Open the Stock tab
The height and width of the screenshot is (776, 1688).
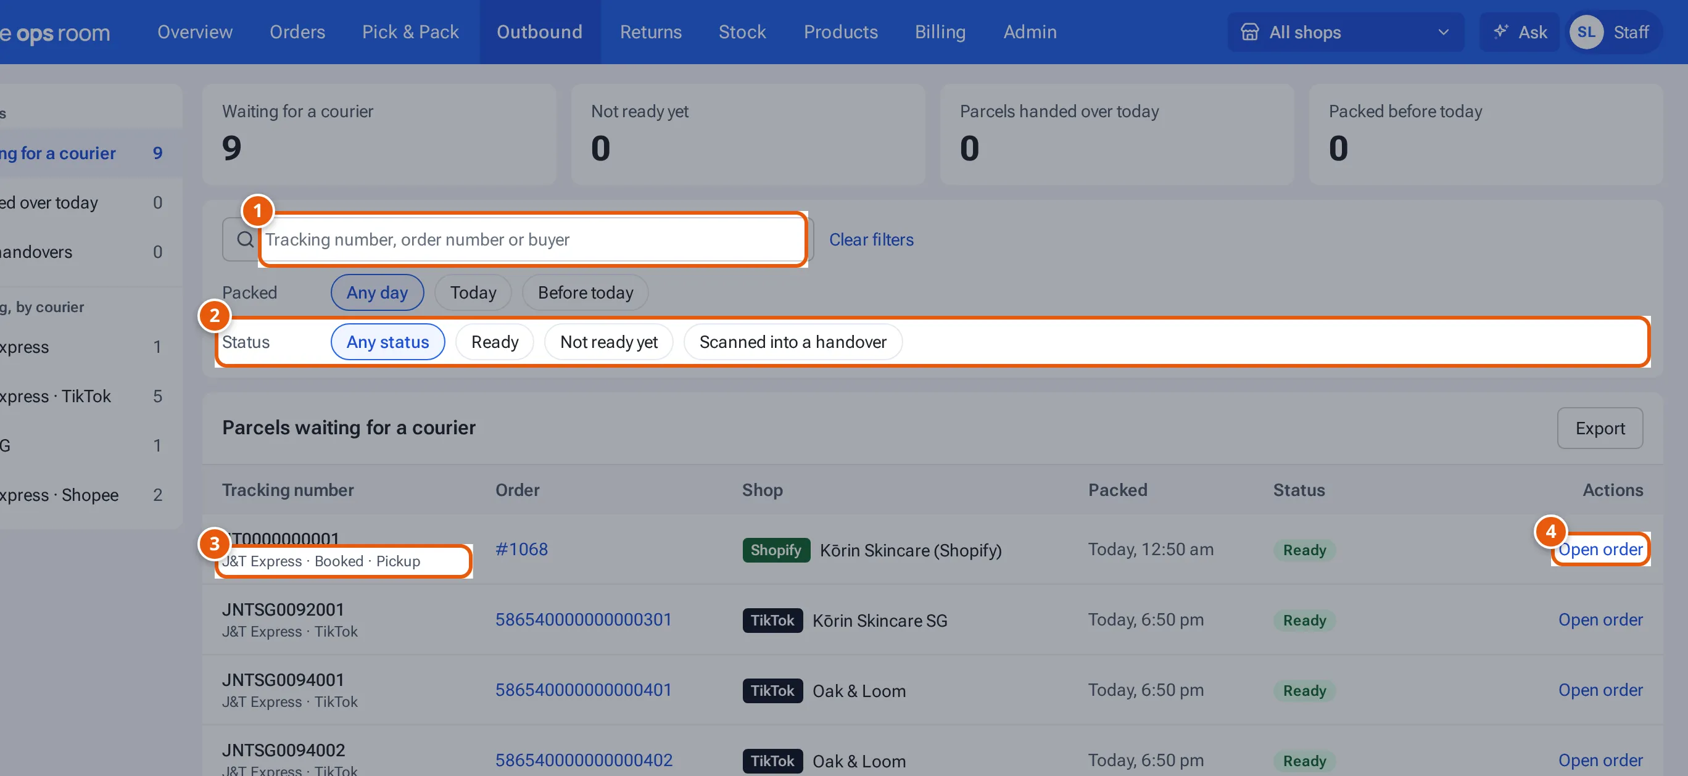[x=742, y=32]
